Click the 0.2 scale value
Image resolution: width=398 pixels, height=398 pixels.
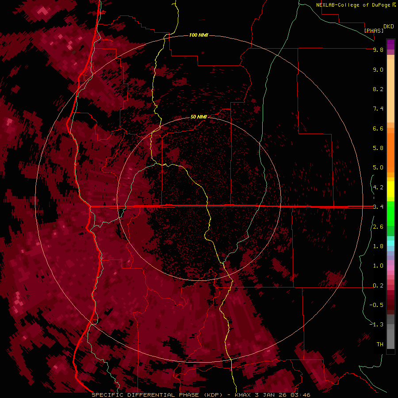pos(378,286)
